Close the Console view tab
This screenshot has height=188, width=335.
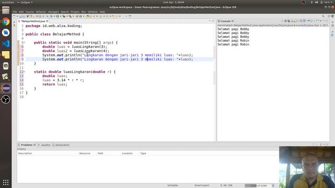(x=232, y=21)
